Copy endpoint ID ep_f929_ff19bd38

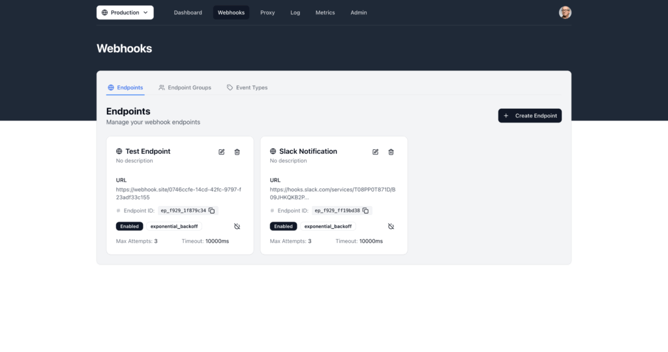point(366,211)
